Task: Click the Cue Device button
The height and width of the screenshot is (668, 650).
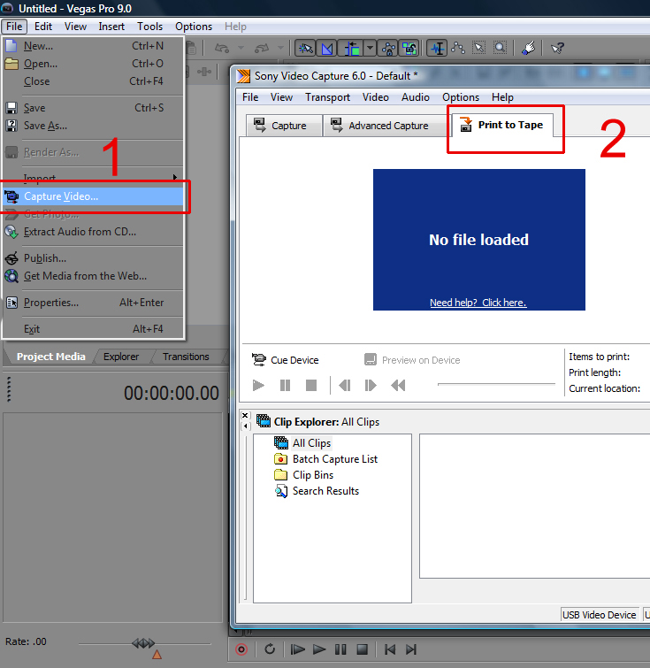Action: coord(285,360)
